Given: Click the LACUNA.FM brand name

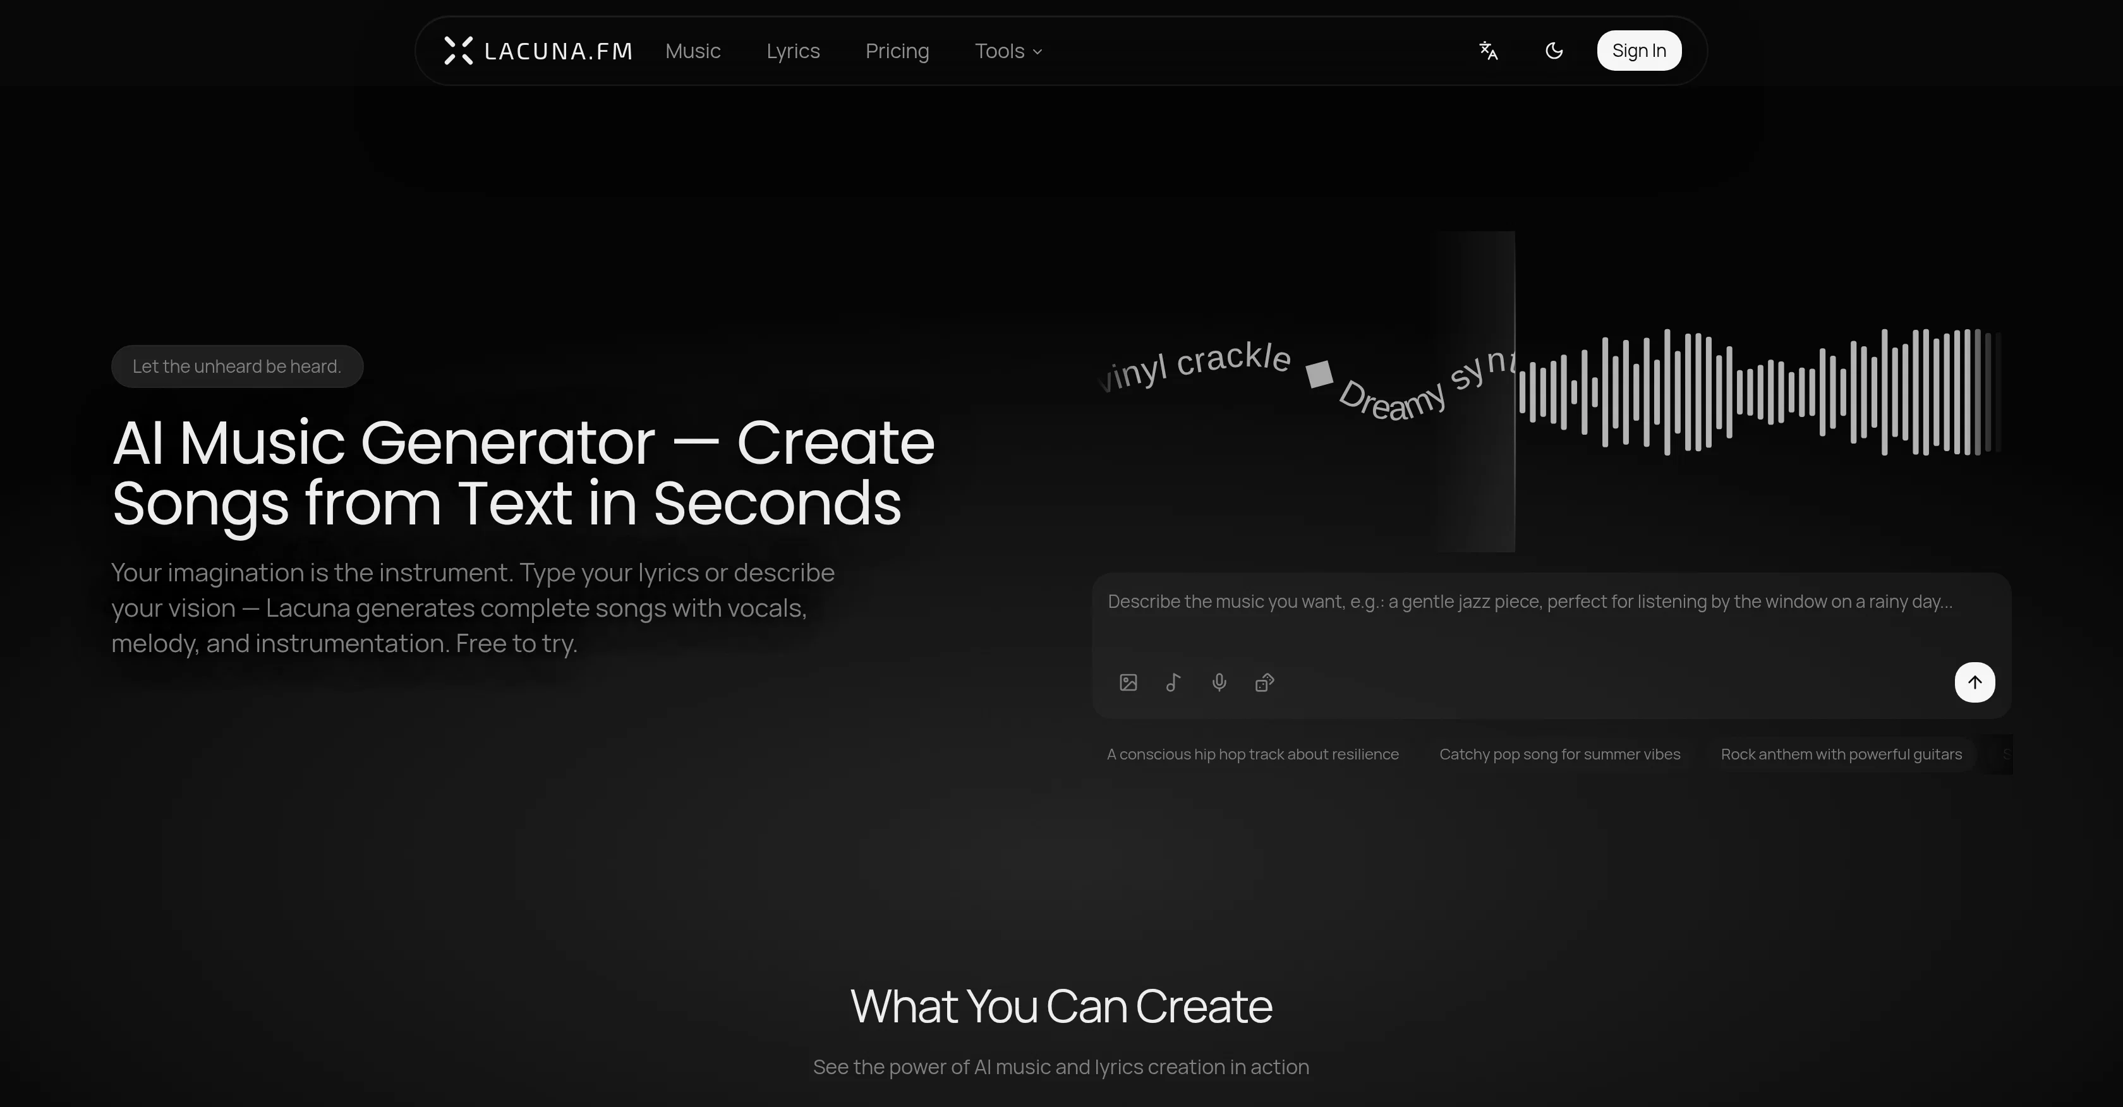Looking at the screenshot, I should click(559, 51).
